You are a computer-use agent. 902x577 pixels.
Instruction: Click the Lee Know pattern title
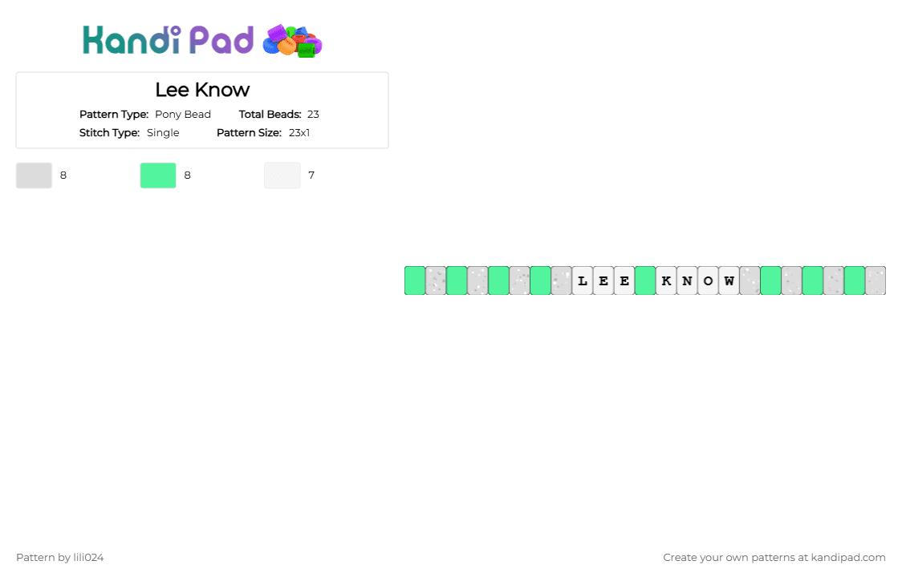[202, 90]
